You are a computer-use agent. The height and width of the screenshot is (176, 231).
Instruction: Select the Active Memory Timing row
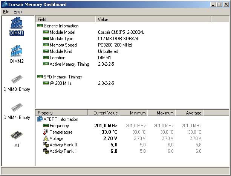69,64
